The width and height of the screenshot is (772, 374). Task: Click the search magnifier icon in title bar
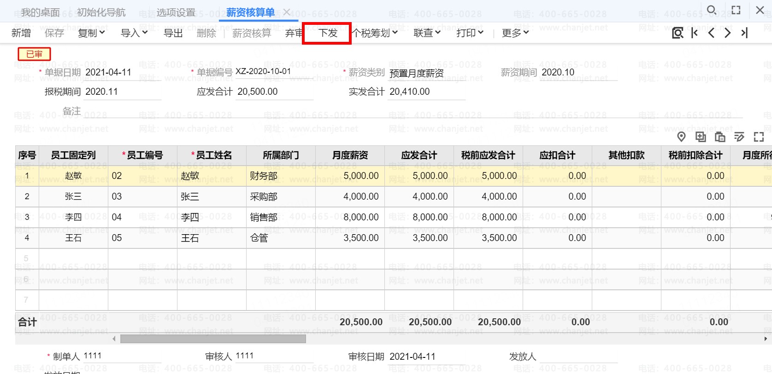click(x=712, y=10)
